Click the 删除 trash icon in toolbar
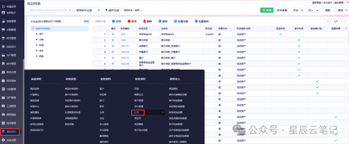 (x=144, y=21)
